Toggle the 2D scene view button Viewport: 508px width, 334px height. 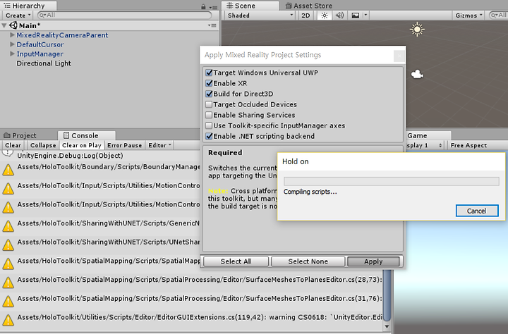[x=306, y=16]
